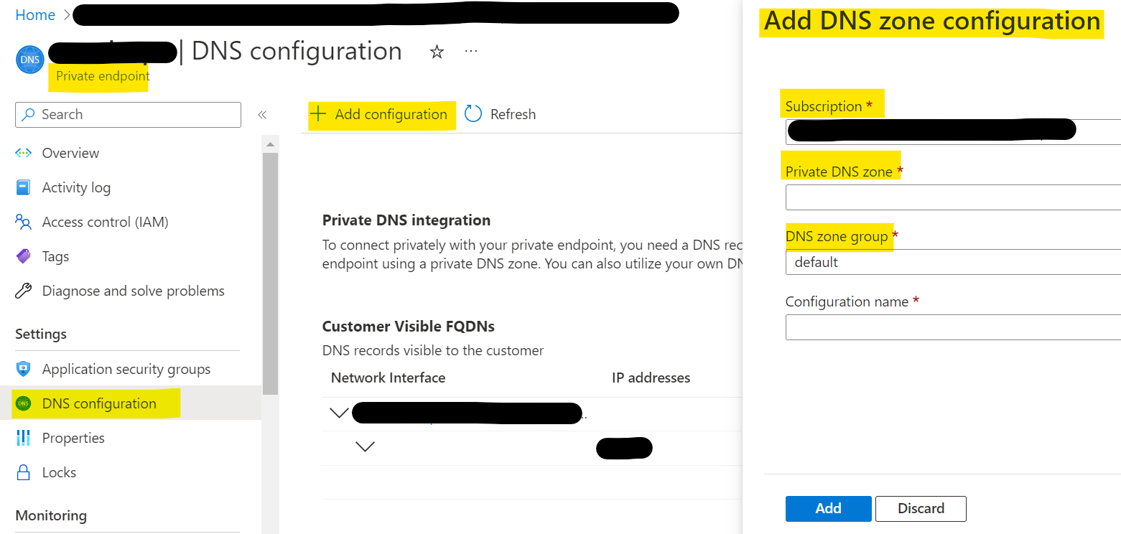Click the Locks padlock icon
The height and width of the screenshot is (534, 1121).
23,472
